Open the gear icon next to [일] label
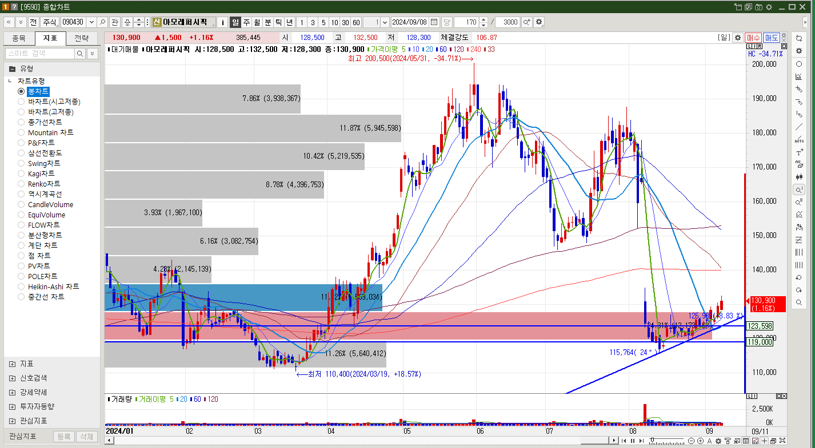This screenshot has height=448, width=815. [x=738, y=37]
